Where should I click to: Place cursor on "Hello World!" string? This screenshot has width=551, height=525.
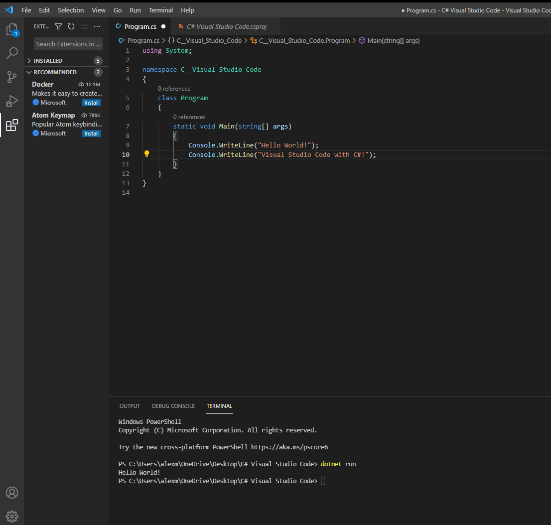[x=284, y=145]
